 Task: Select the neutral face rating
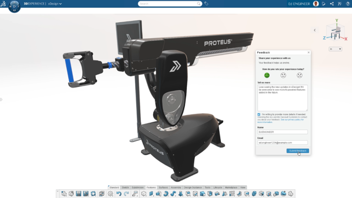click(283, 75)
